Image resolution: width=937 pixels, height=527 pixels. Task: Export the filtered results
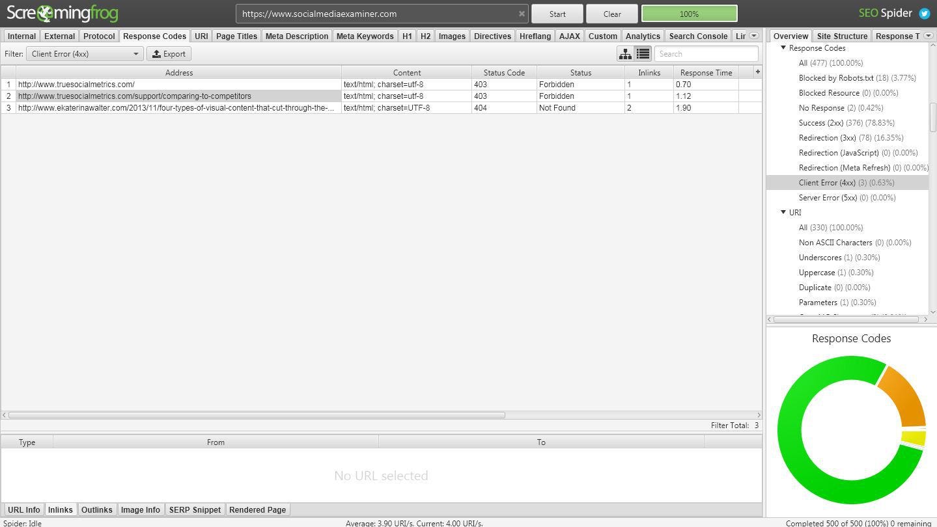169,54
